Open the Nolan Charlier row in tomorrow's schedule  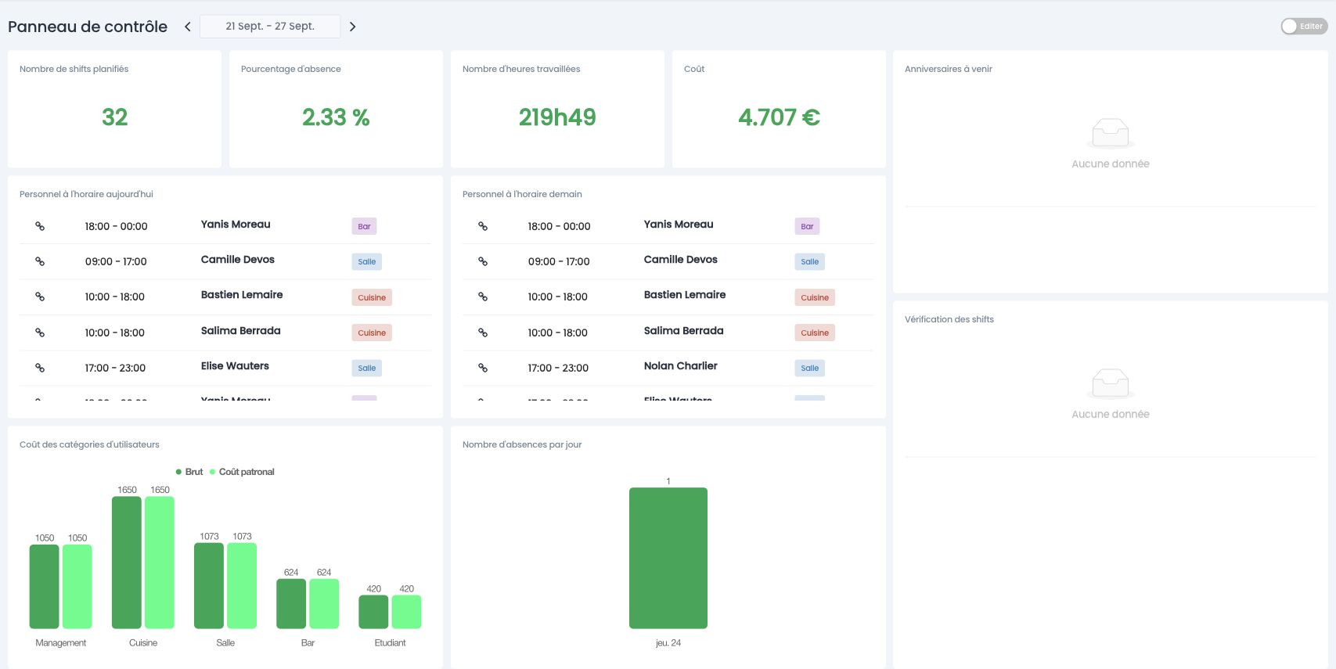[668, 368]
